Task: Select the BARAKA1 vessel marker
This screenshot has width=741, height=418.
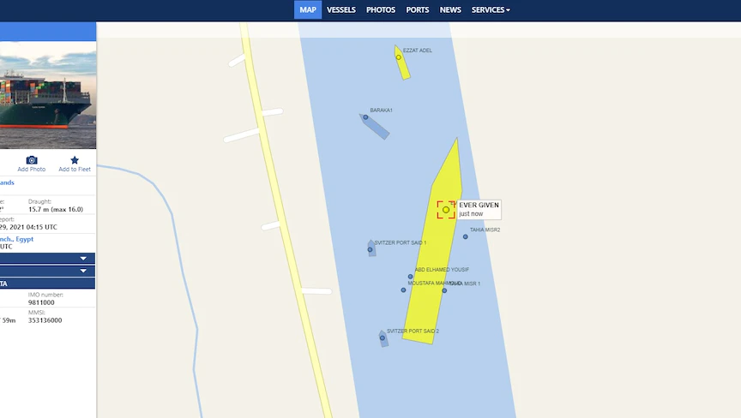Action: (x=374, y=126)
